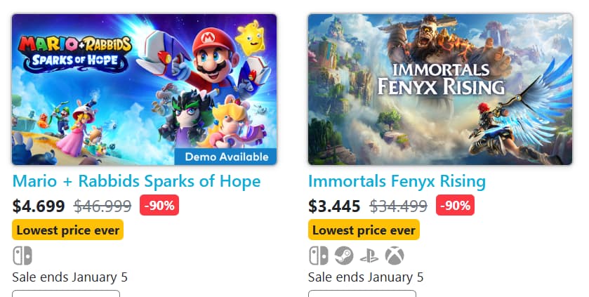Click the Steam platform icon
The width and height of the screenshot is (589, 297).
point(343,256)
